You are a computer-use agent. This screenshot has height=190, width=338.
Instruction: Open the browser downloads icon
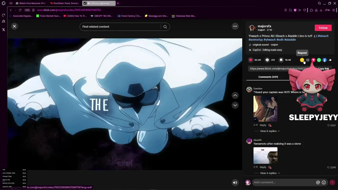point(321,10)
